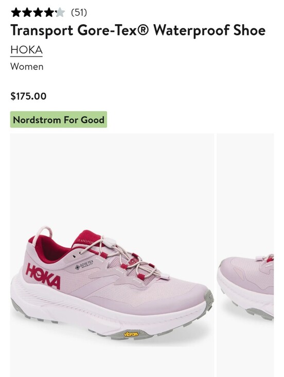Click the third rating star
Screen dimensions: 284x377
38,12
